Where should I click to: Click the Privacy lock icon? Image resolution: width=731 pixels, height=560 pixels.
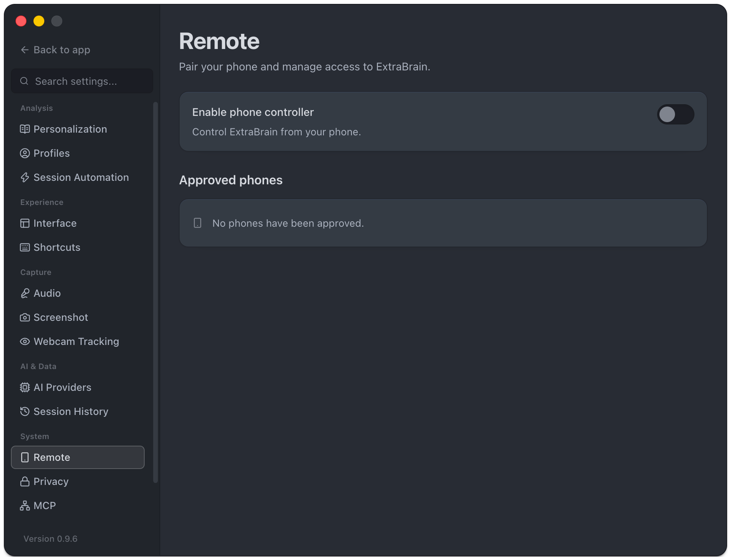(25, 481)
